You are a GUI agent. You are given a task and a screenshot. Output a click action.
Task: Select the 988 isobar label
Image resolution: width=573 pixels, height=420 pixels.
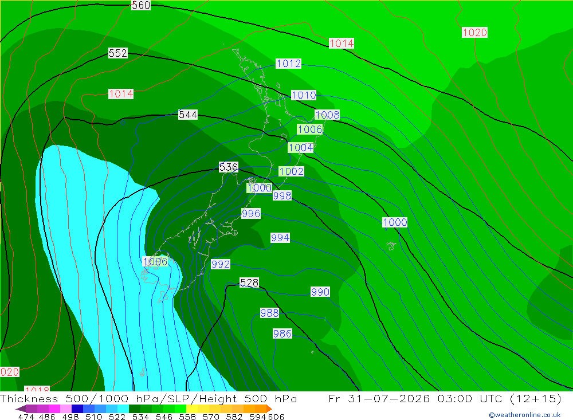point(269,313)
